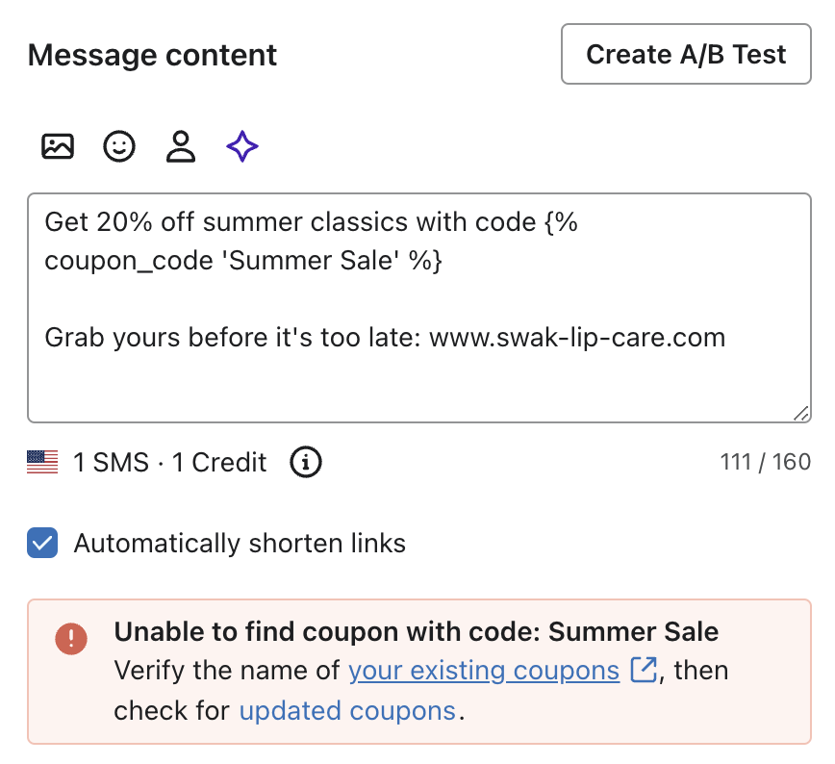Click the 'Message content' heading
The height and width of the screenshot is (764, 835).
[x=152, y=55]
